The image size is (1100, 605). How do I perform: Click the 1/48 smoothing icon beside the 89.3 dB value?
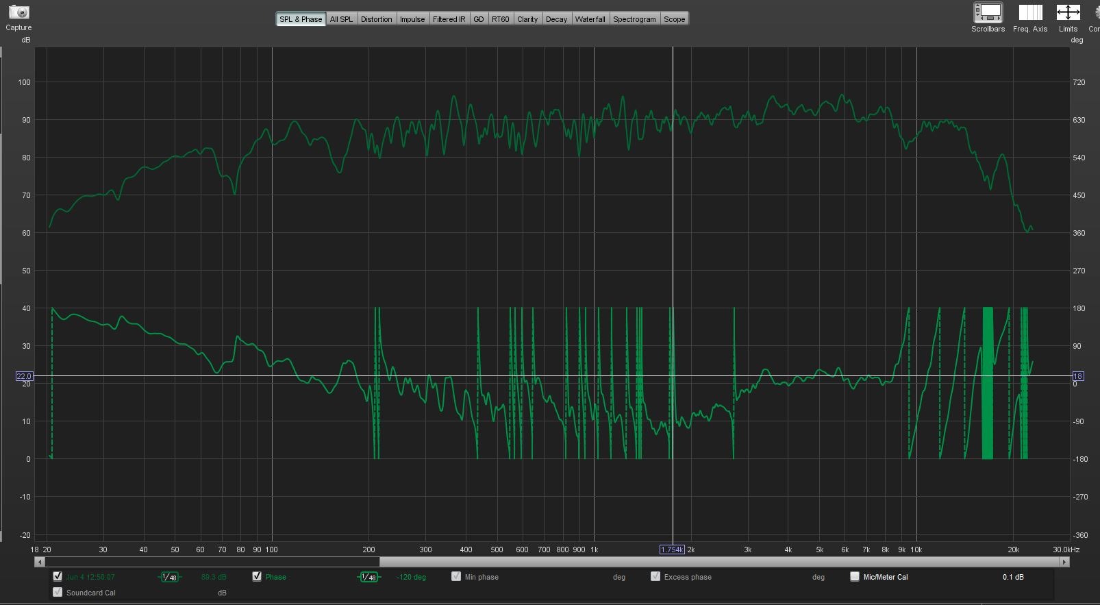pos(169,577)
